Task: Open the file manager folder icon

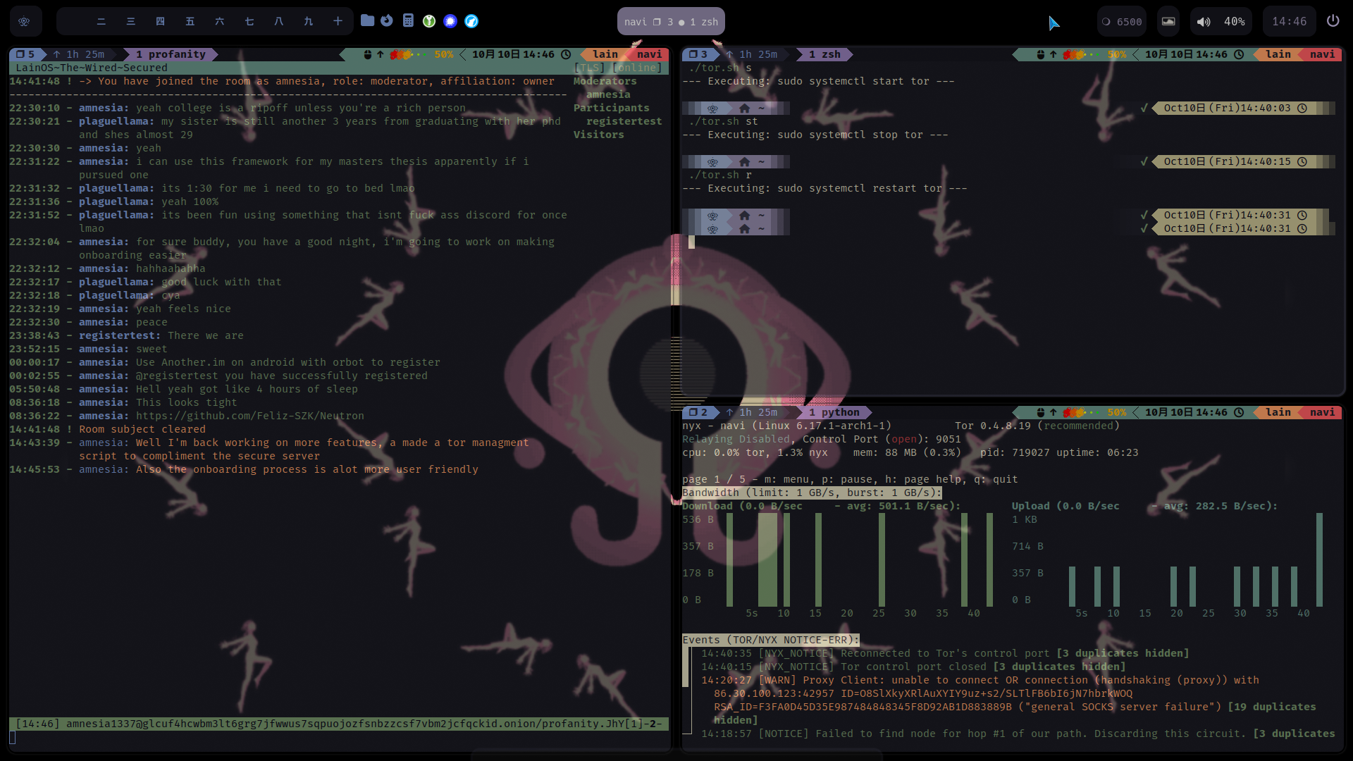Action: coord(367,20)
